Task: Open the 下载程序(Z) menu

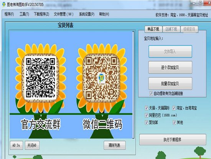Action: tap(41, 14)
